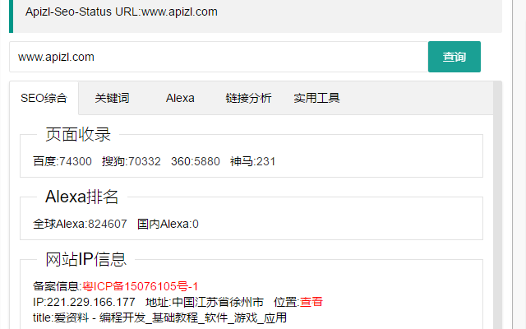Click the results panel vertical scrollbar

pos(497,205)
